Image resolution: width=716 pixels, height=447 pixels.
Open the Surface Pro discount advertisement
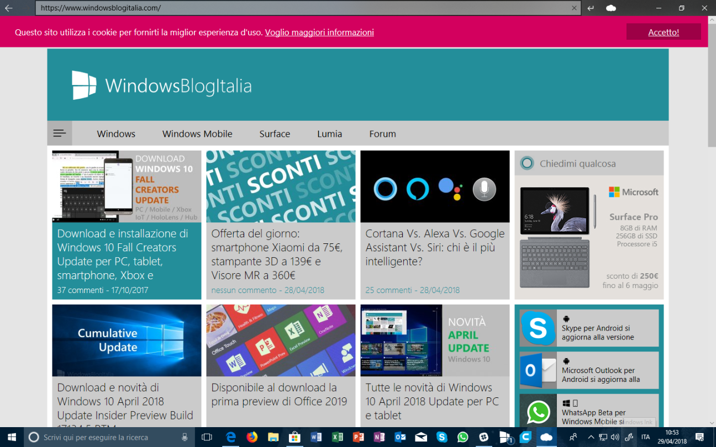coord(589,237)
